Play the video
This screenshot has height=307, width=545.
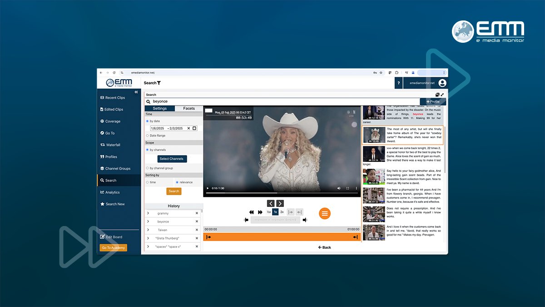pyautogui.click(x=208, y=188)
